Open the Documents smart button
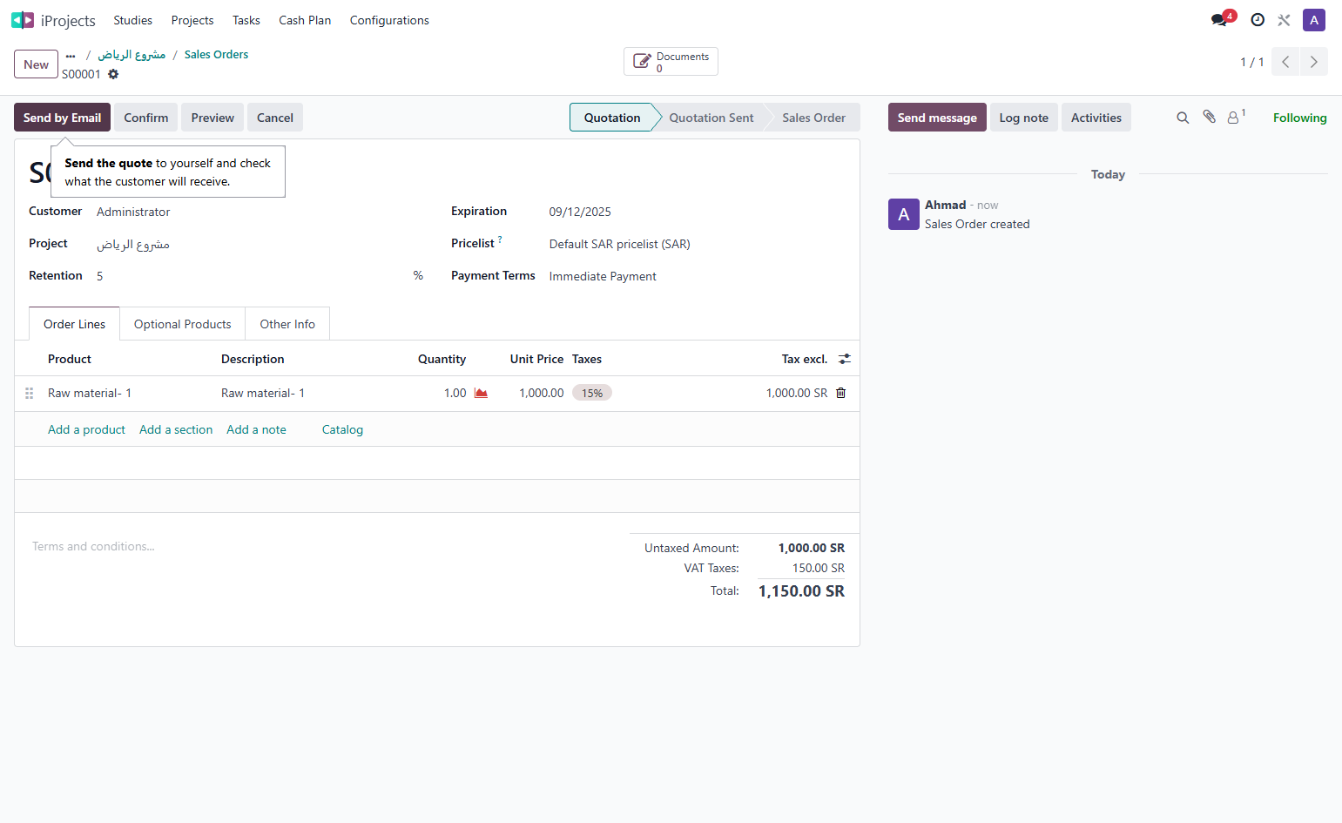Viewport: 1342px width, 823px height. click(671, 62)
